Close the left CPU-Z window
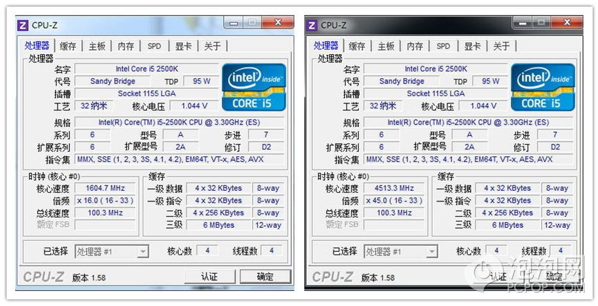 277,23
